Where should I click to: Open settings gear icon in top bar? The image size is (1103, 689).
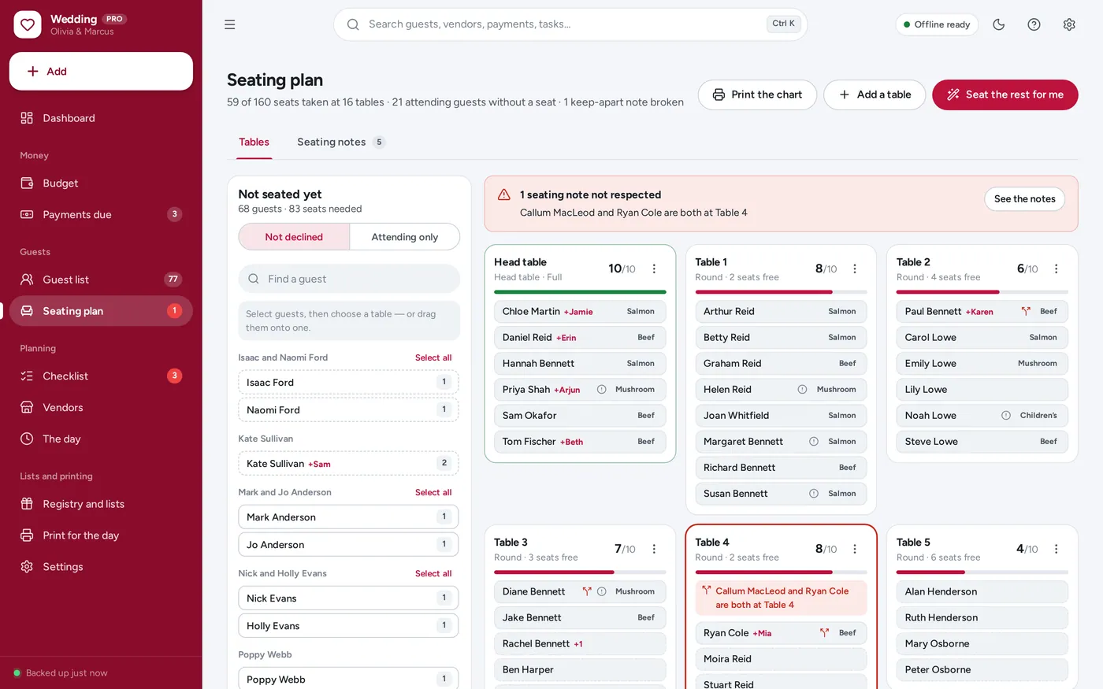(x=1069, y=24)
